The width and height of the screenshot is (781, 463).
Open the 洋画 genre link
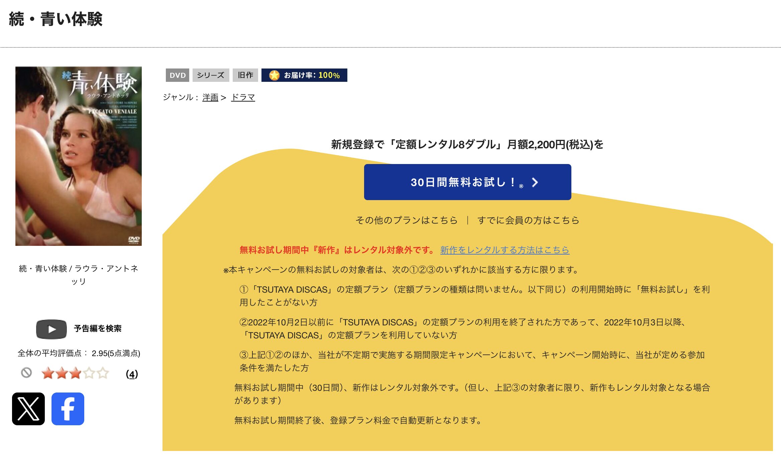(210, 97)
